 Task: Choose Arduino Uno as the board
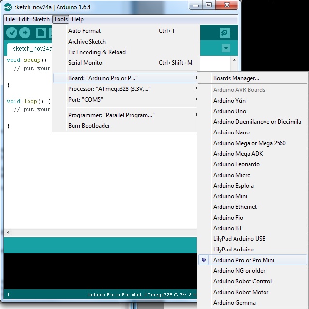[230, 111]
